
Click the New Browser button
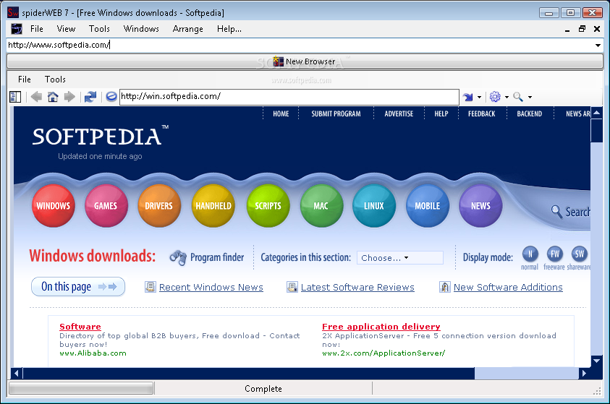(x=305, y=61)
